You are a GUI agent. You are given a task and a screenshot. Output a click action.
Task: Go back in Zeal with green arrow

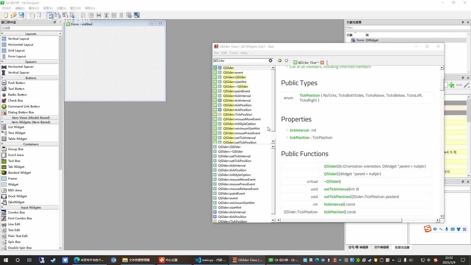point(280,61)
